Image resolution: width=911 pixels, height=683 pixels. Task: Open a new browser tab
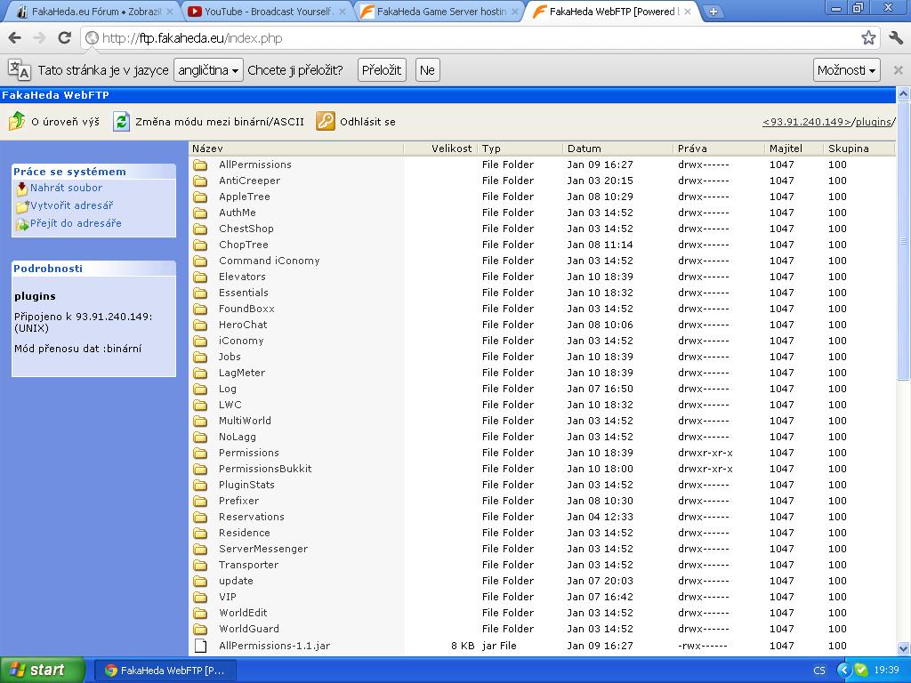[x=713, y=11]
